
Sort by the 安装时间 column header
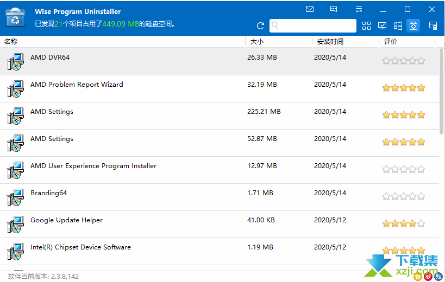coord(330,42)
